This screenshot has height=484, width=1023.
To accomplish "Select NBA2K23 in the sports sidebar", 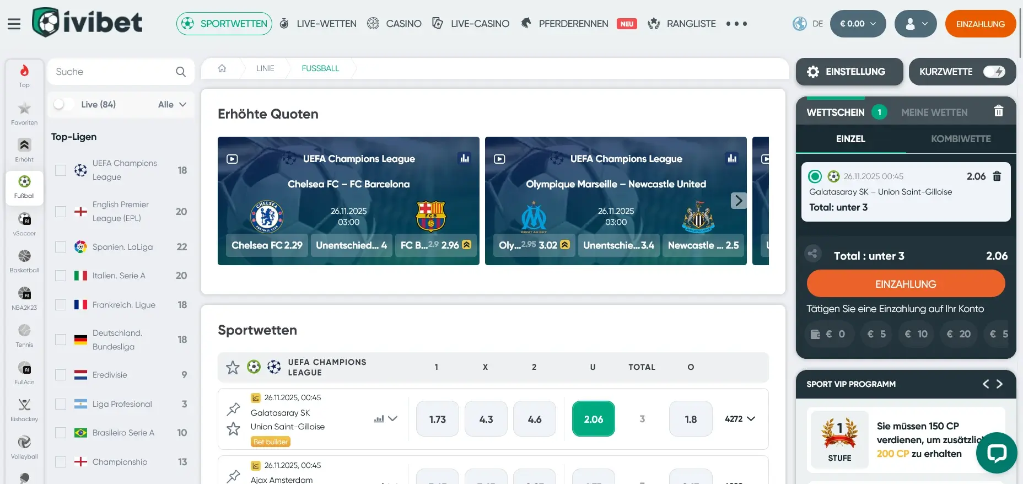I will (x=24, y=299).
